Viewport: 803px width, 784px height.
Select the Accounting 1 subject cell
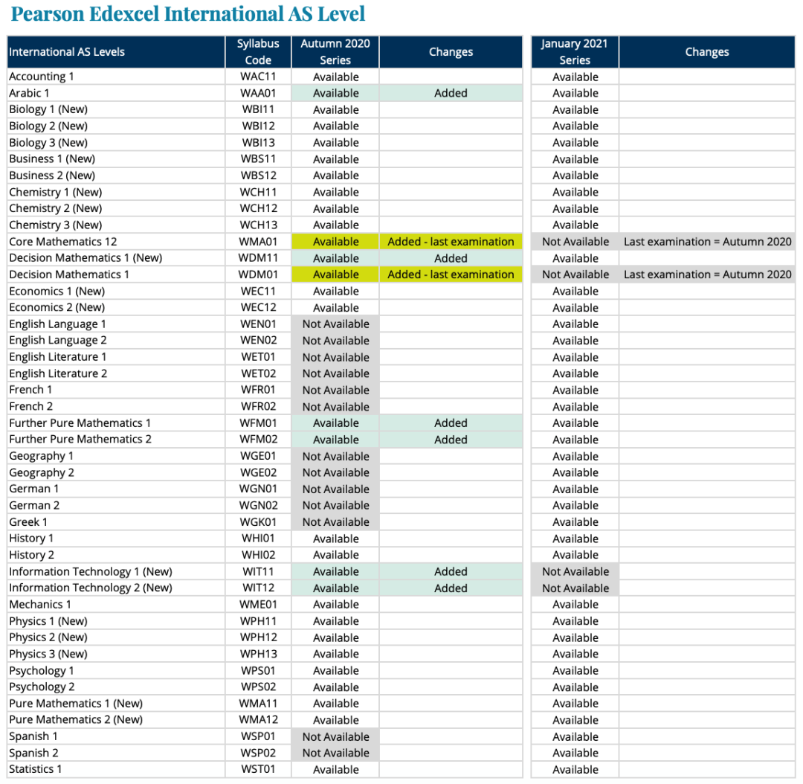coord(42,77)
